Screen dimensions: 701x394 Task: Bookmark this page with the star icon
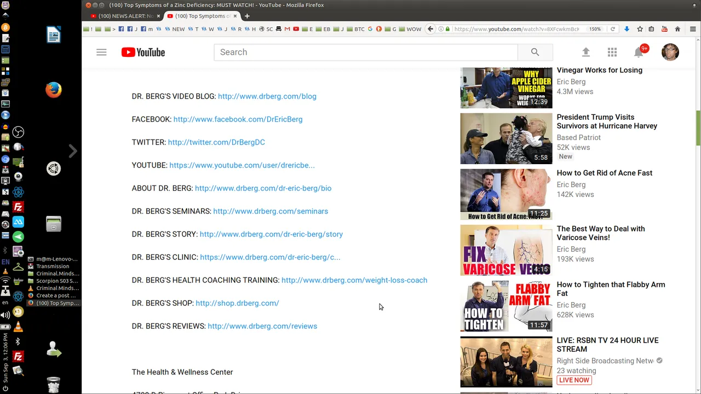click(x=640, y=29)
